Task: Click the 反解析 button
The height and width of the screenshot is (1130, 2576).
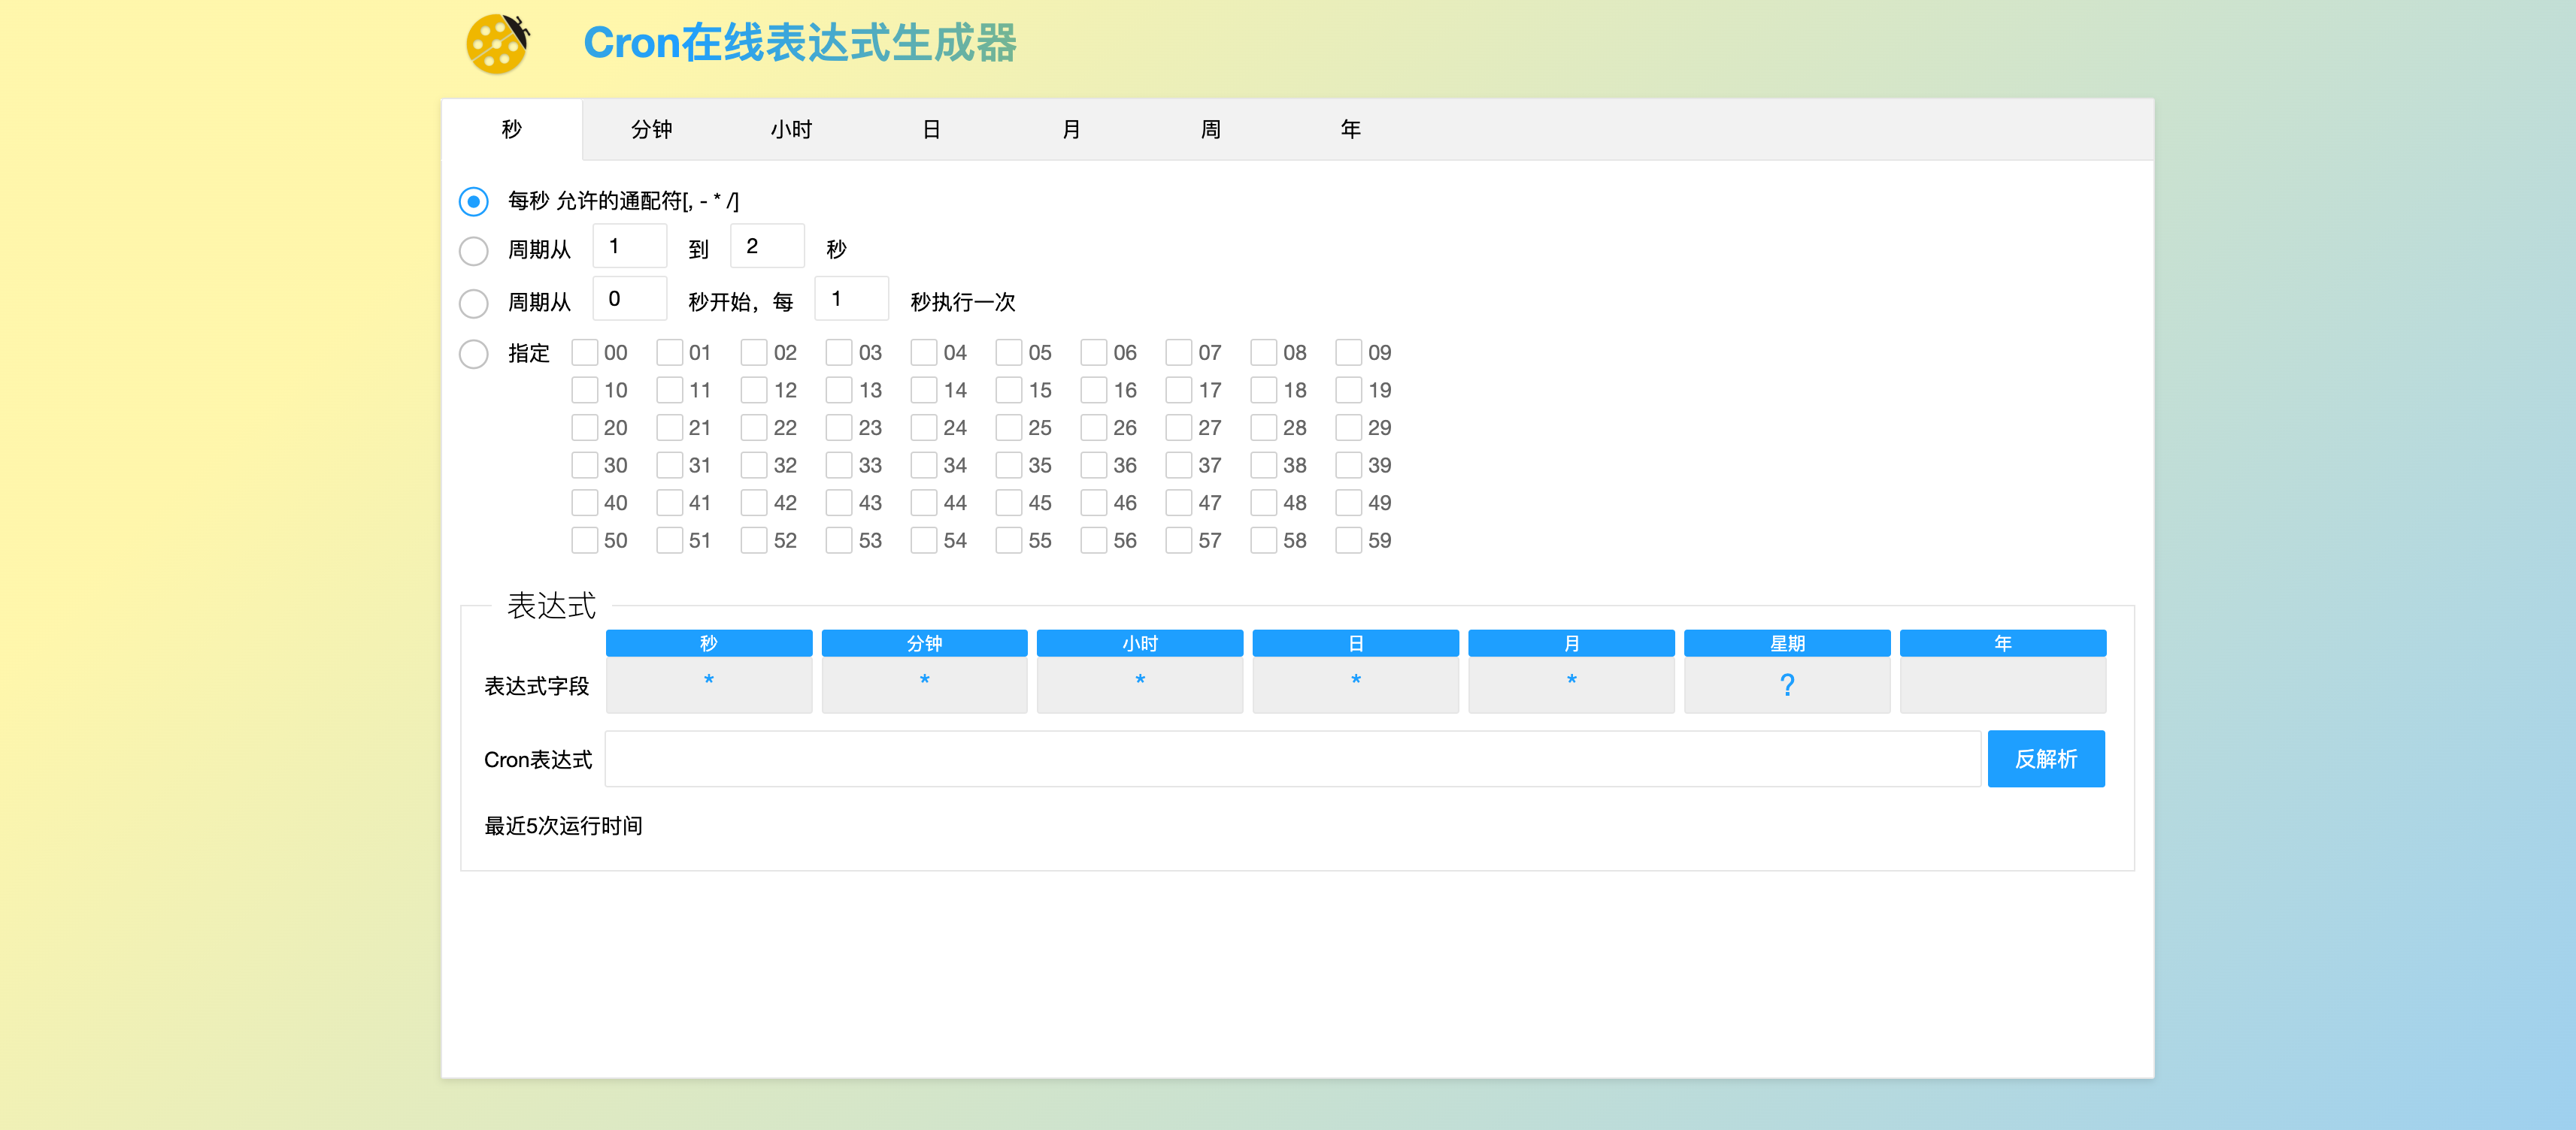Action: pos(2046,760)
